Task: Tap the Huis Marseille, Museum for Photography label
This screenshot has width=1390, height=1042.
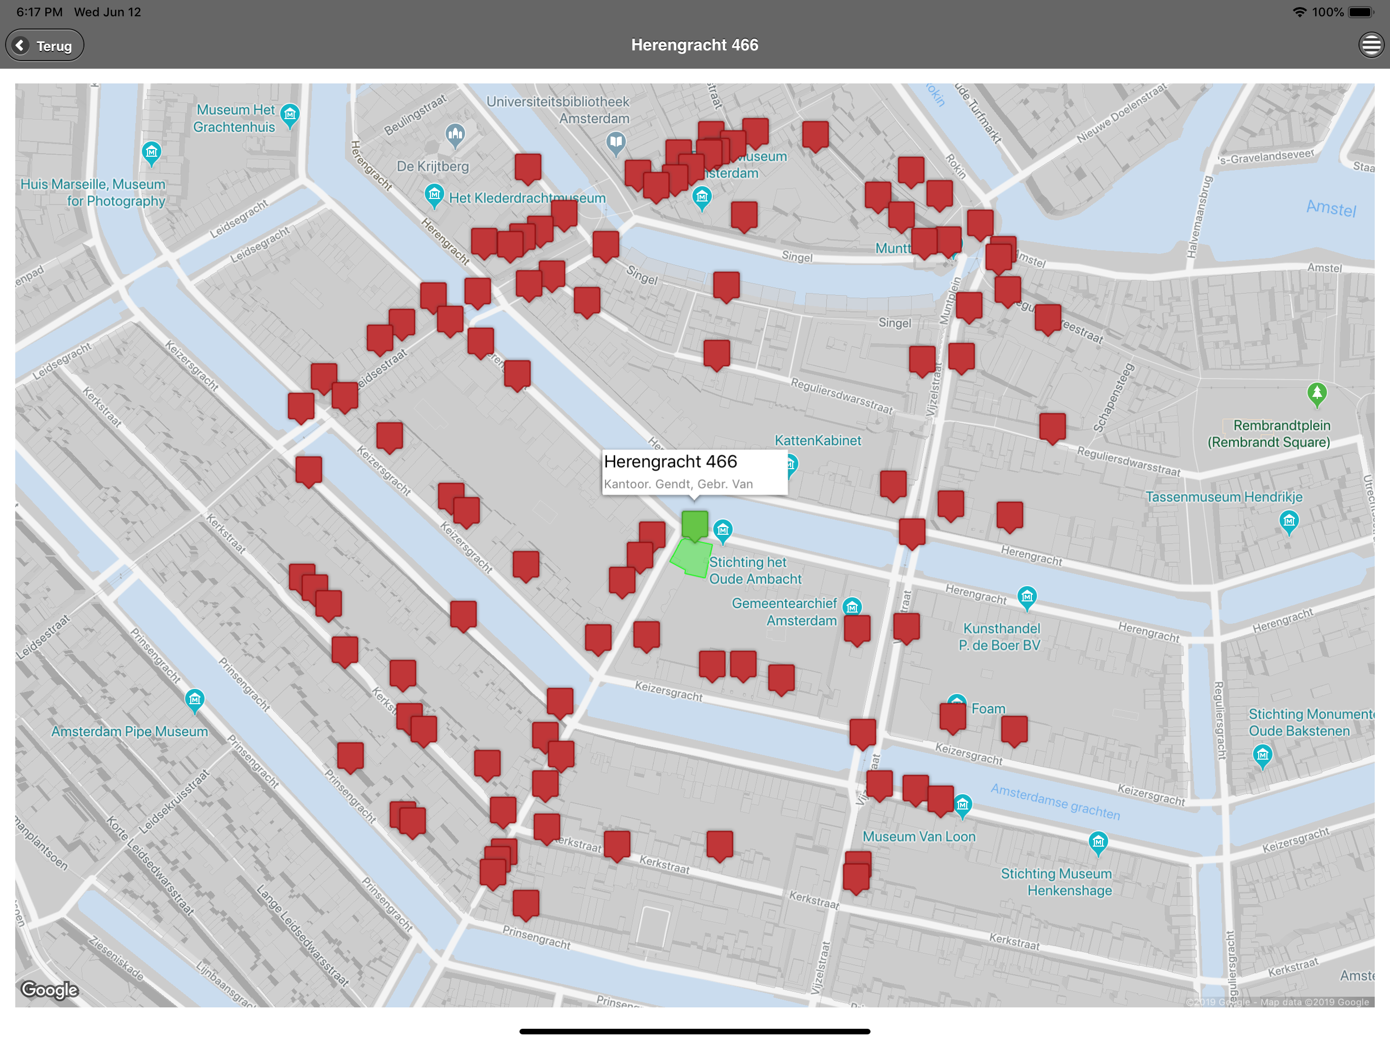Action: click(x=93, y=192)
